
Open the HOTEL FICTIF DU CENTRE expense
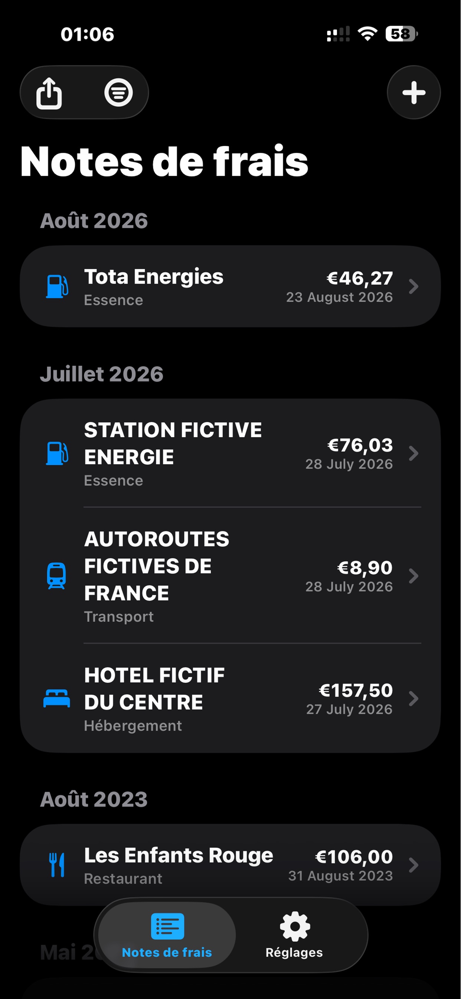pyautogui.click(x=230, y=698)
